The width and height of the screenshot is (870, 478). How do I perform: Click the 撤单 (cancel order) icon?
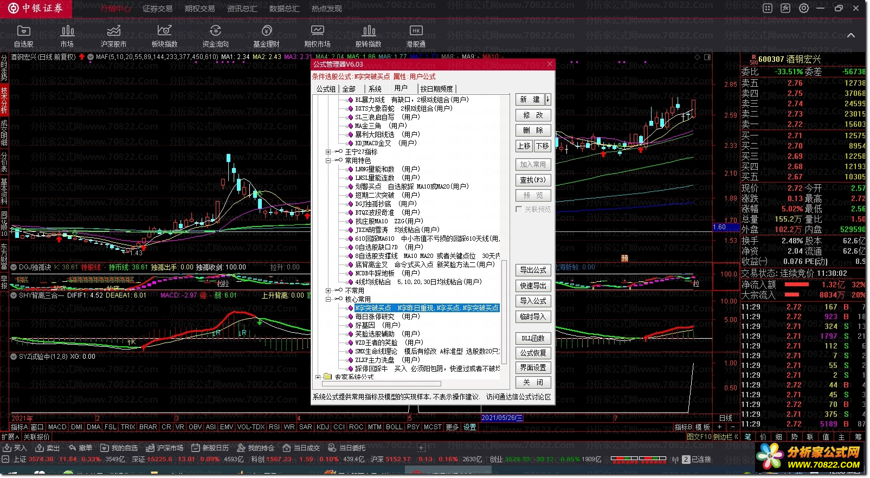(x=80, y=448)
